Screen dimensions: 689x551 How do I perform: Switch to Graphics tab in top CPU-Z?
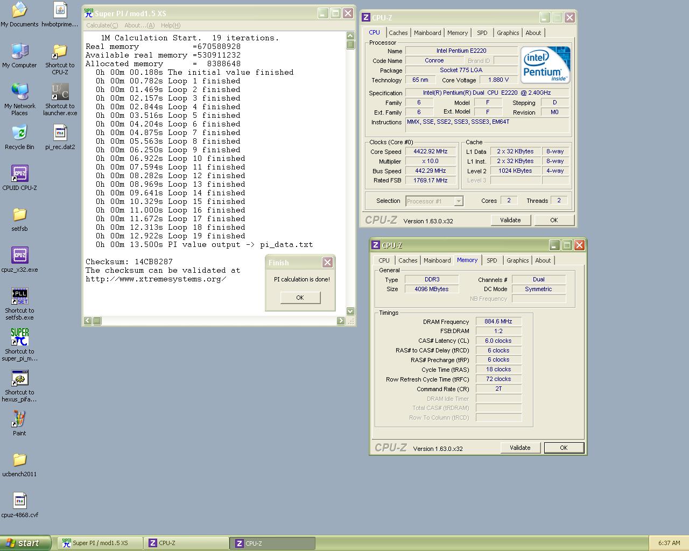point(508,33)
